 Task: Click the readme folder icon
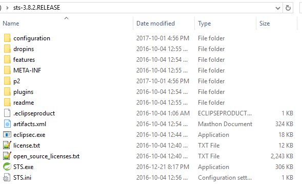pyautogui.click(x=7, y=103)
